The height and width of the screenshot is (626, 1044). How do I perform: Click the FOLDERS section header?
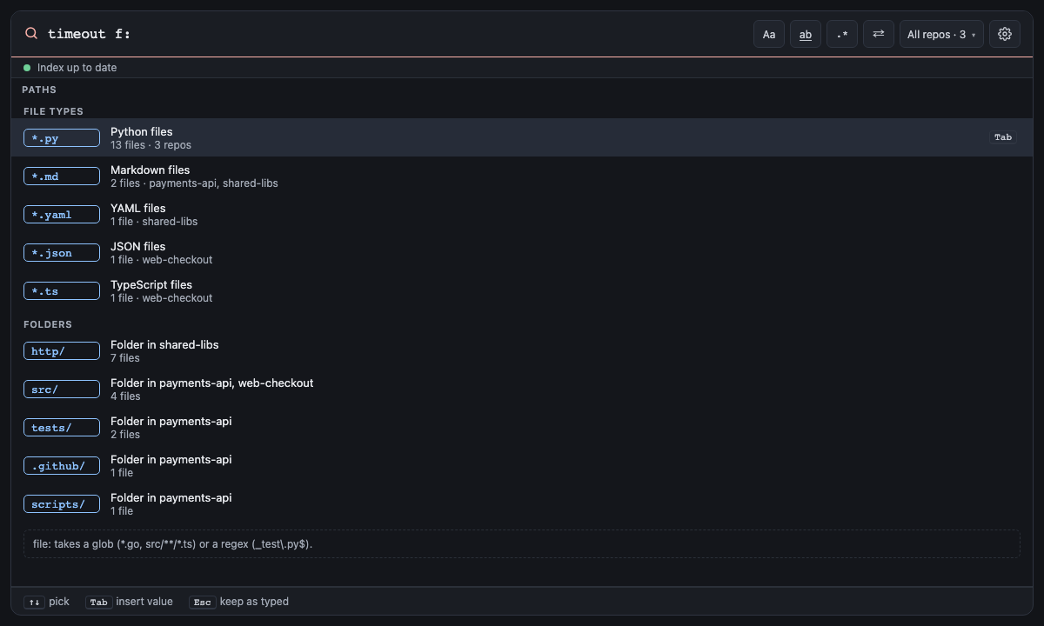pos(48,324)
